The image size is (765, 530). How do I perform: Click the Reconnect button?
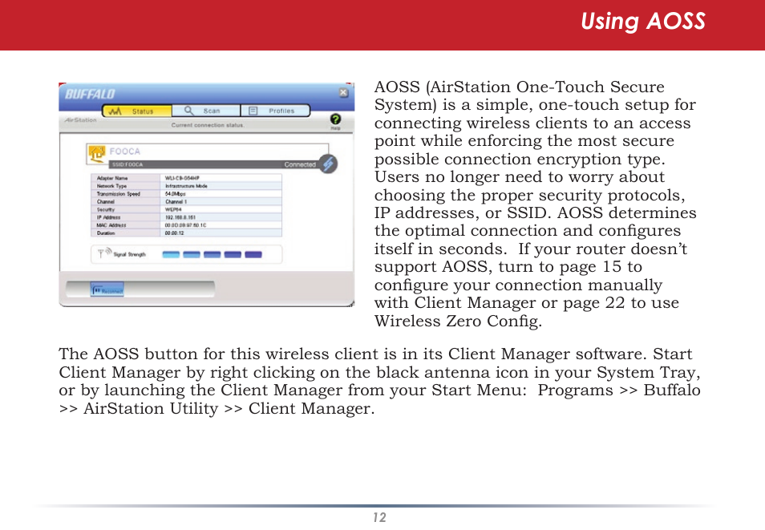coord(107,289)
